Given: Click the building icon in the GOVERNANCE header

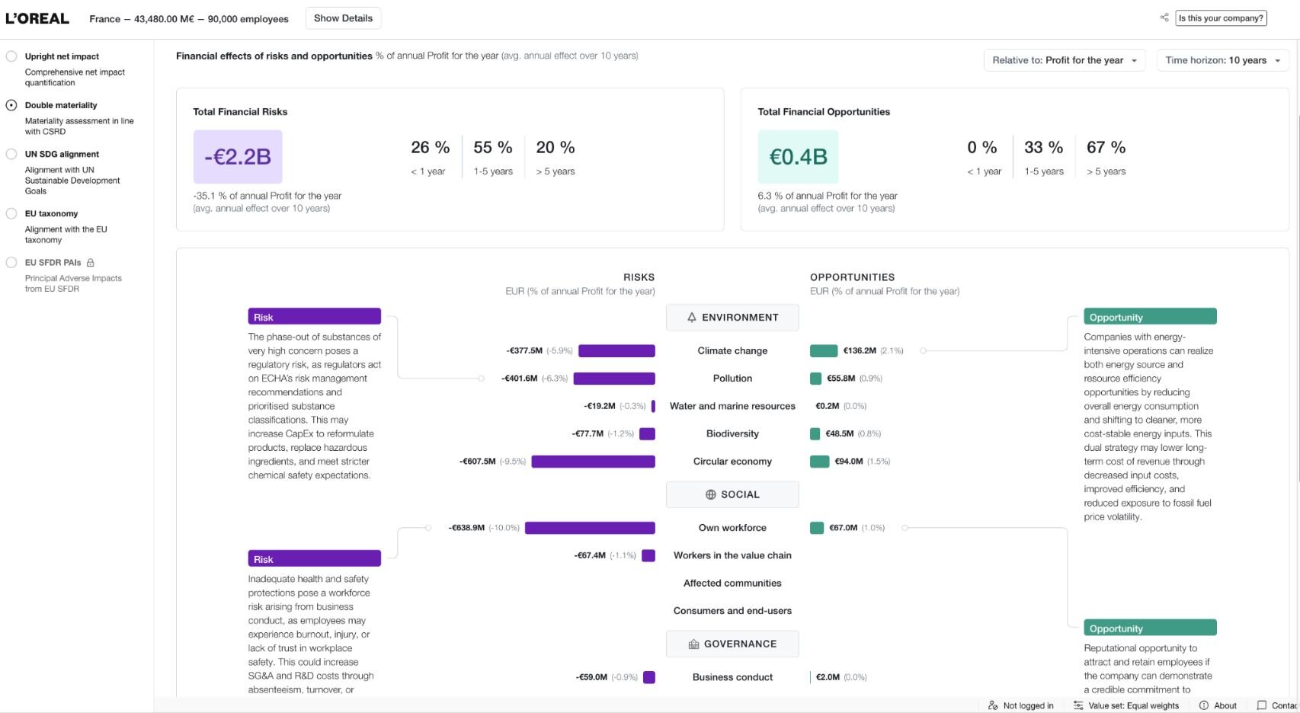Looking at the screenshot, I should click(693, 644).
